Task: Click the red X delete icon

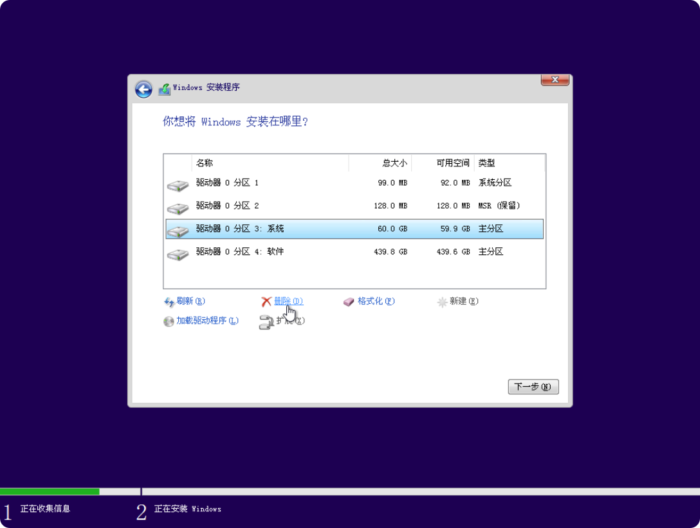Action: click(x=266, y=302)
